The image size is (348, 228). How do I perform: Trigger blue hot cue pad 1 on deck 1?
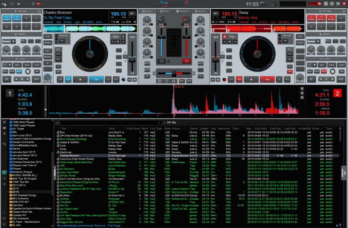[x=7, y=18]
